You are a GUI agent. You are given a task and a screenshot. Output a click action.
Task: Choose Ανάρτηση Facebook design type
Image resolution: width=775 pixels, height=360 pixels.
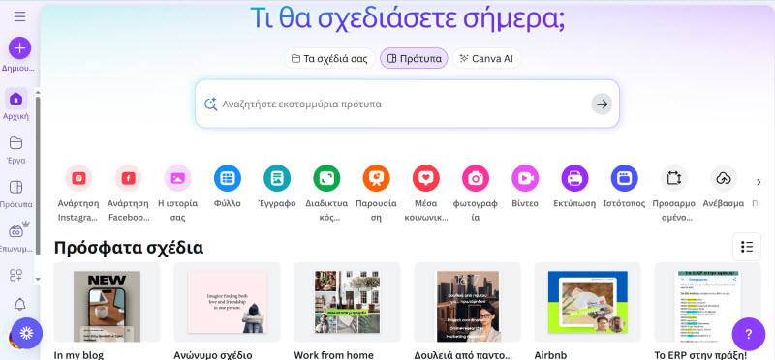pyautogui.click(x=128, y=194)
